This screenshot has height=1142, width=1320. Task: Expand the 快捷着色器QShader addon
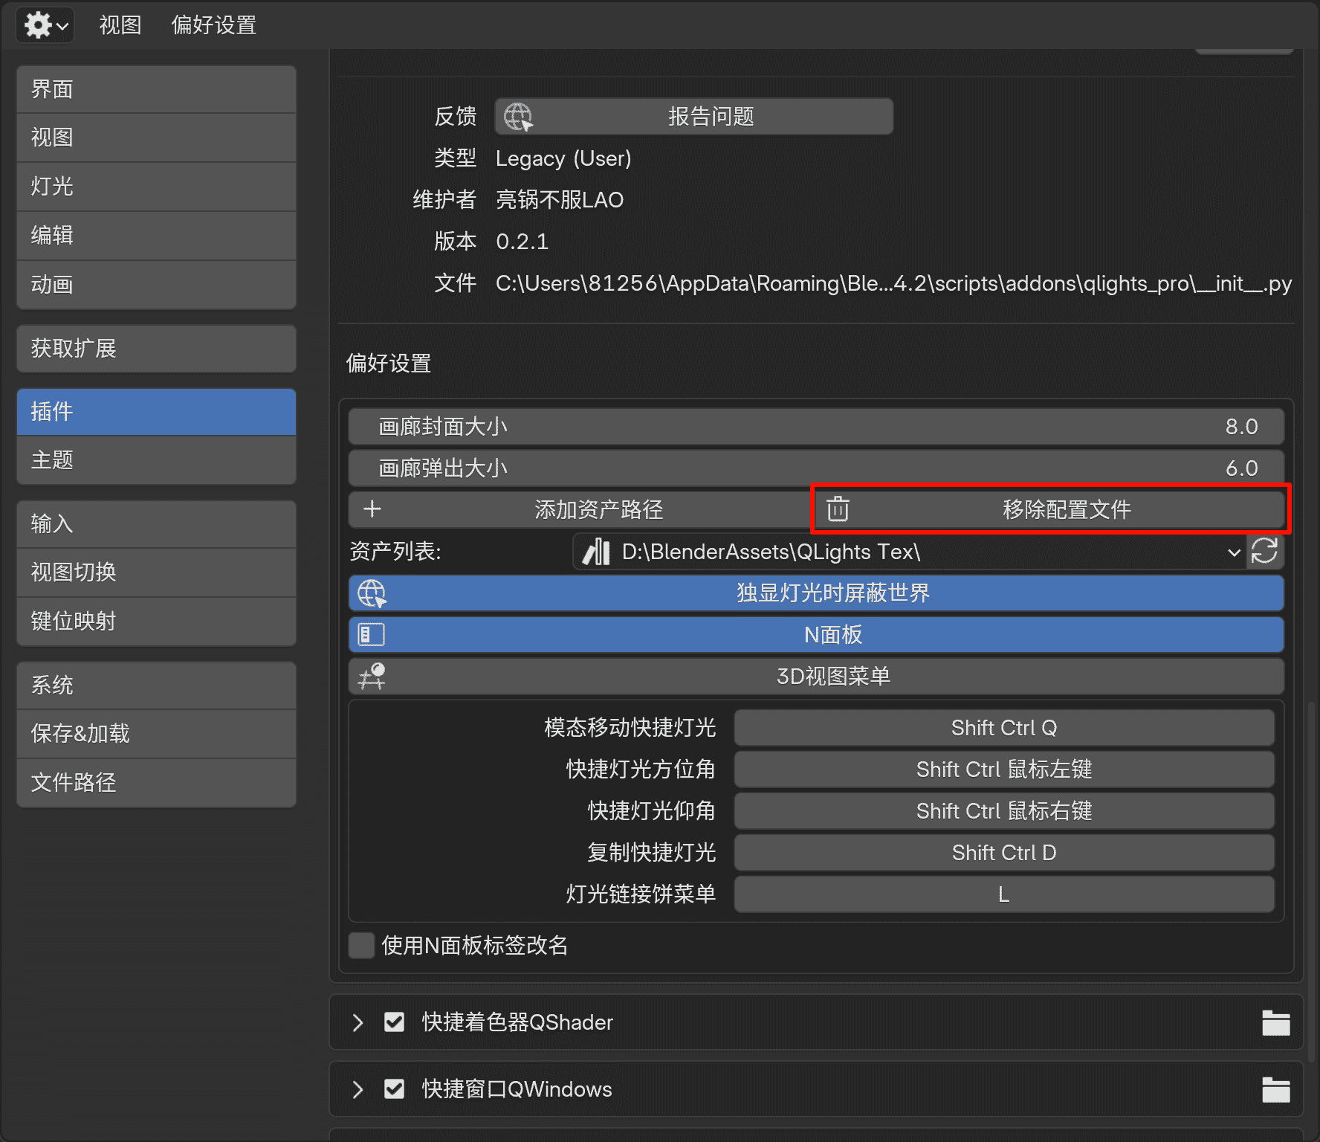(x=357, y=1023)
